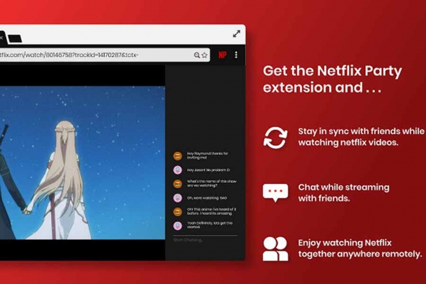The image size is (426, 284).
Task: Click "Chat while streaming with friends." text
Action: point(344,193)
